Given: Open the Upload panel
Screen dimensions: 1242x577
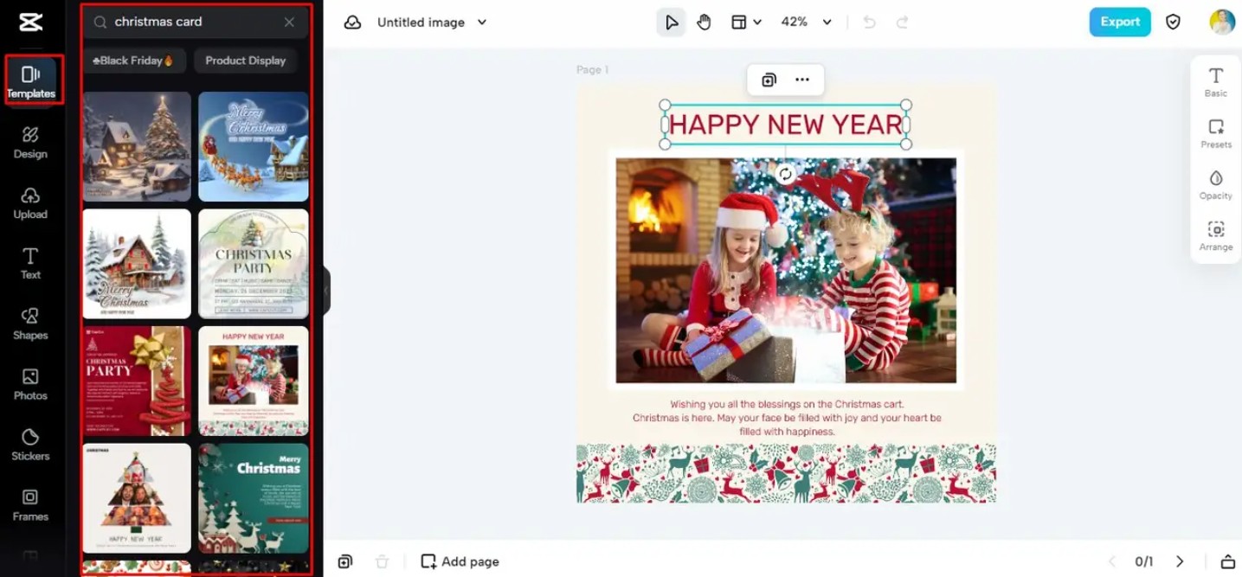Looking at the screenshot, I should tap(30, 202).
